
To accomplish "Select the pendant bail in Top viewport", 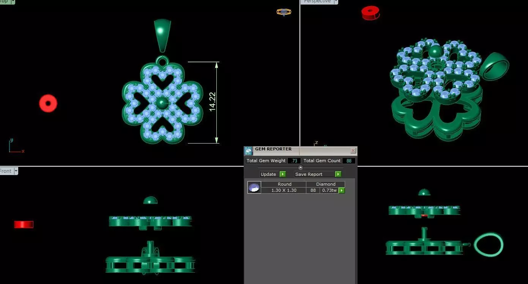I will (162, 35).
